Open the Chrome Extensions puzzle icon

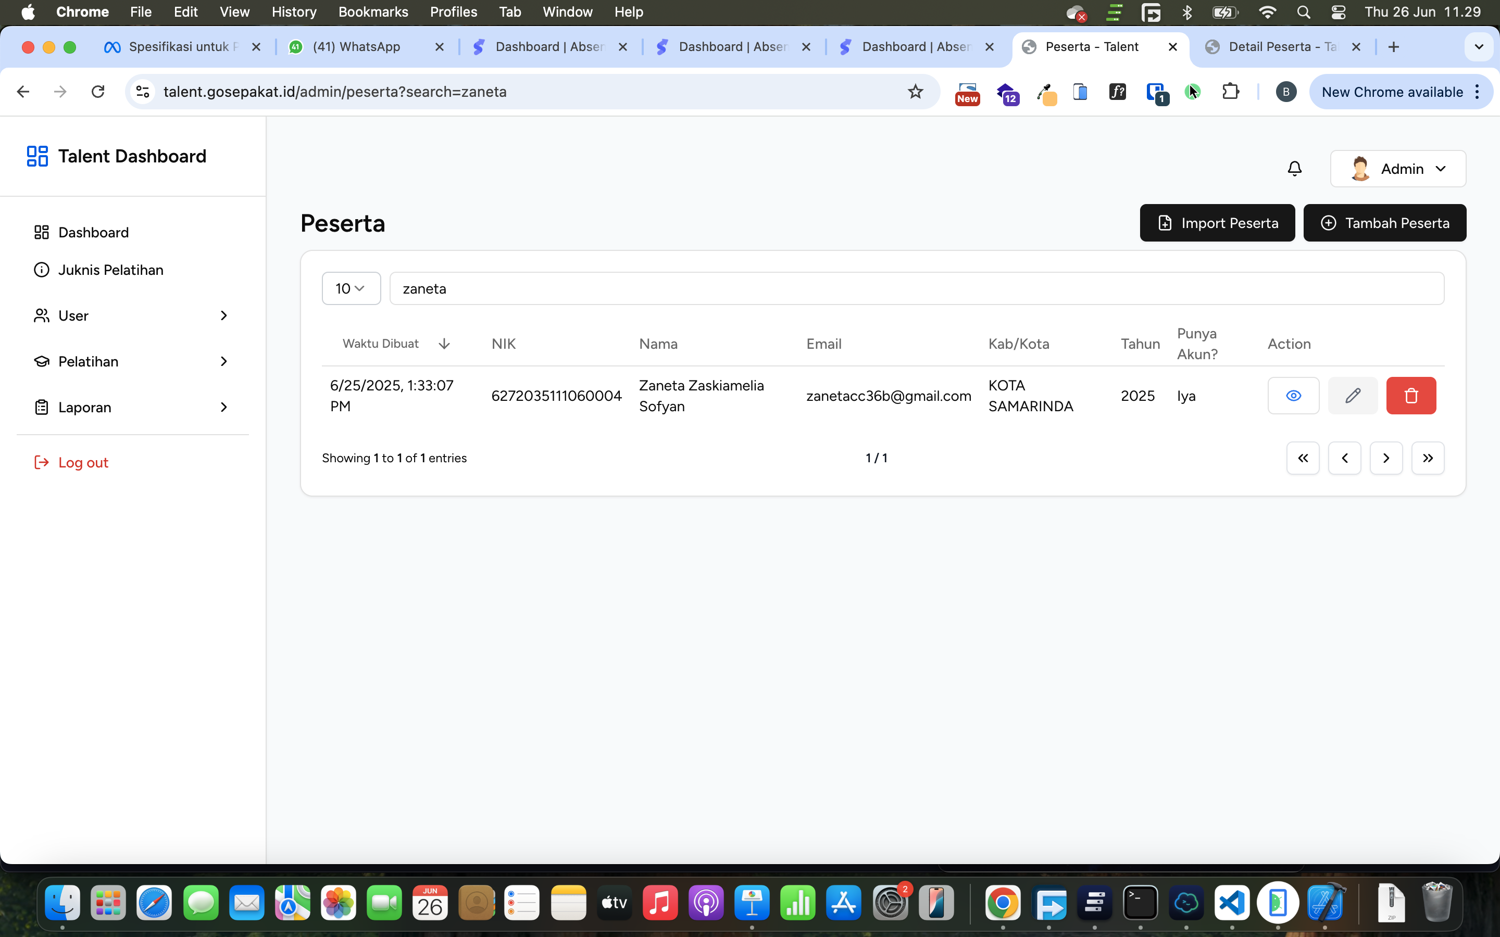1230,92
